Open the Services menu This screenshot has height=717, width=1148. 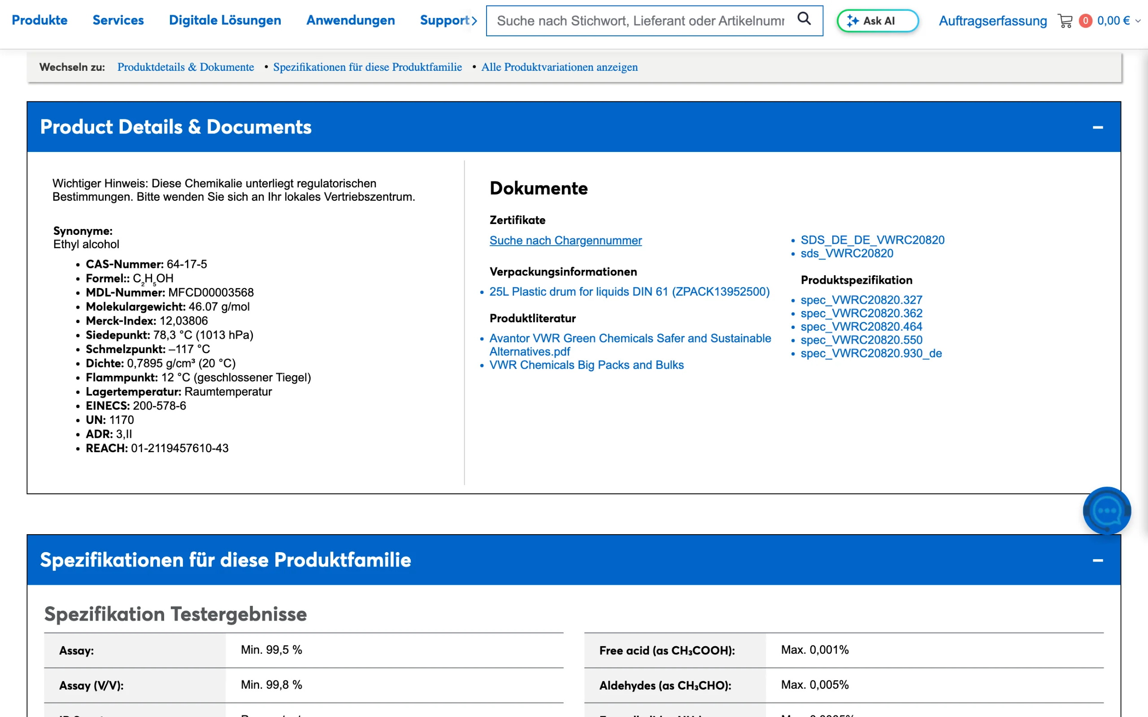(118, 21)
